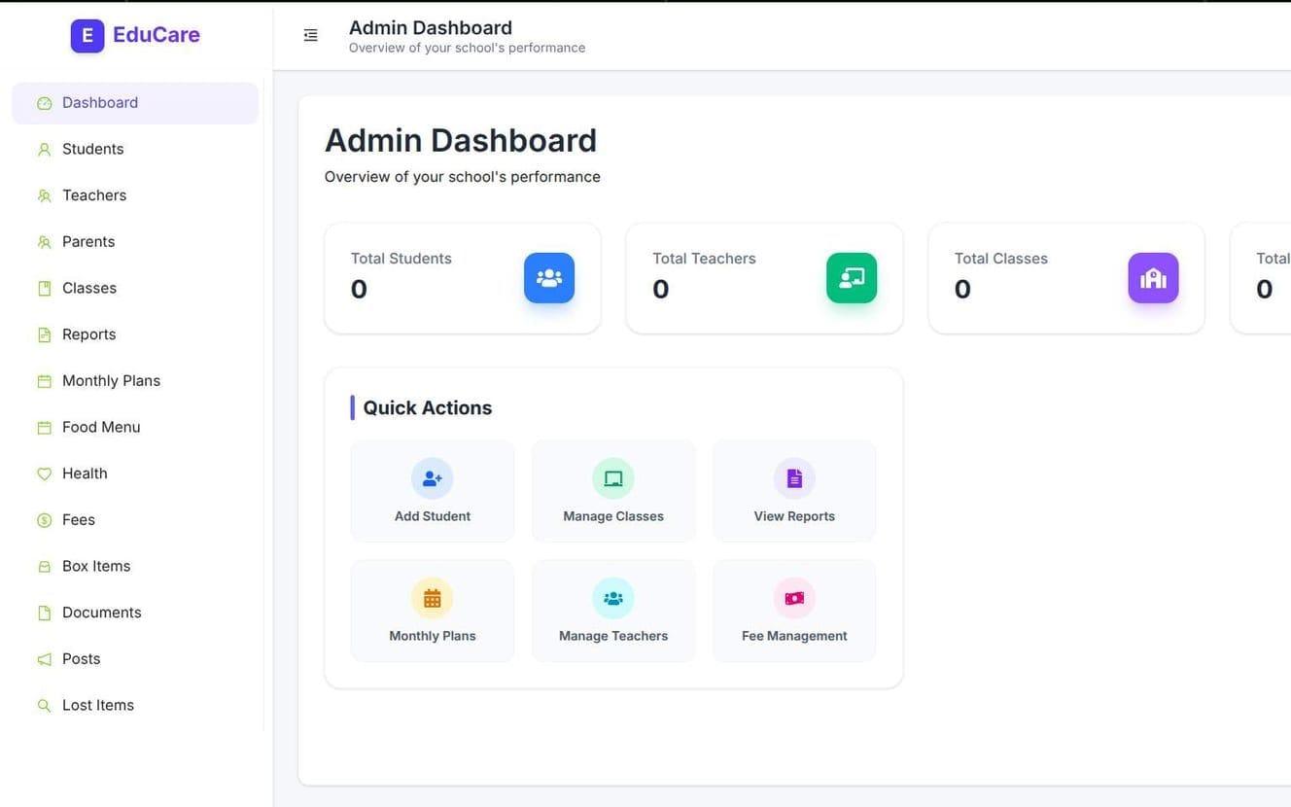Go to Lost Items
Viewport: 1291px width, 807px height.
[x=135, y=706]
